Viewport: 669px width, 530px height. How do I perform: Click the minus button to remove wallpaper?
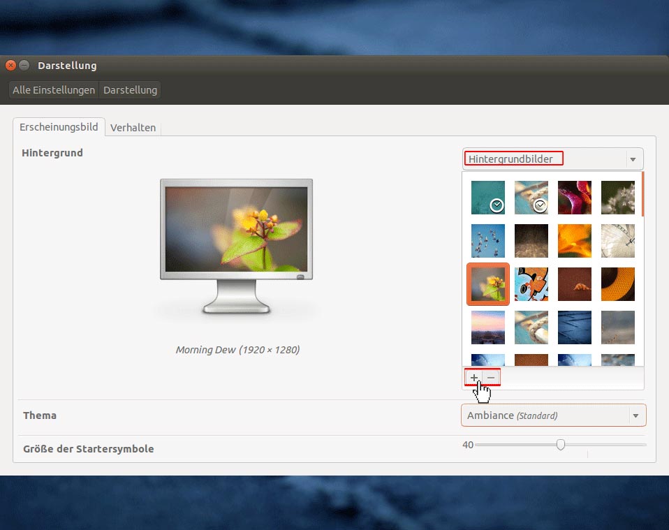491,378
